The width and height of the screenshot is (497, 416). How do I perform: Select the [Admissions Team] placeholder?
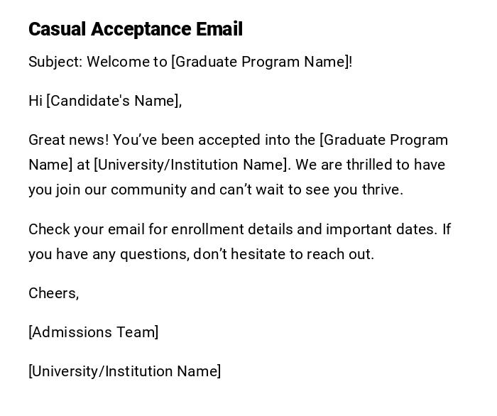(x=93, y=332)
